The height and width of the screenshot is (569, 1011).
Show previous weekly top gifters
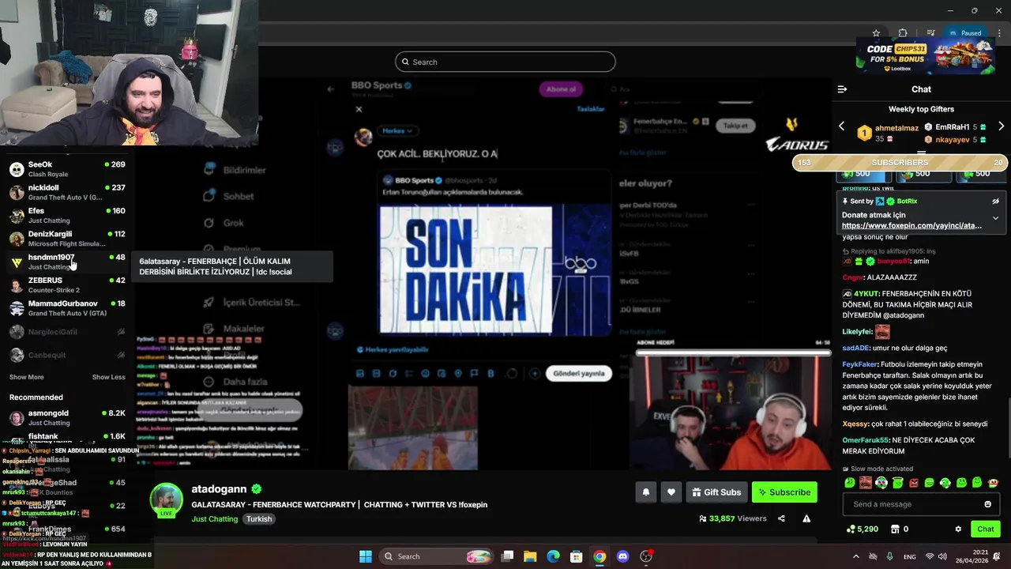tap(841, 126)
